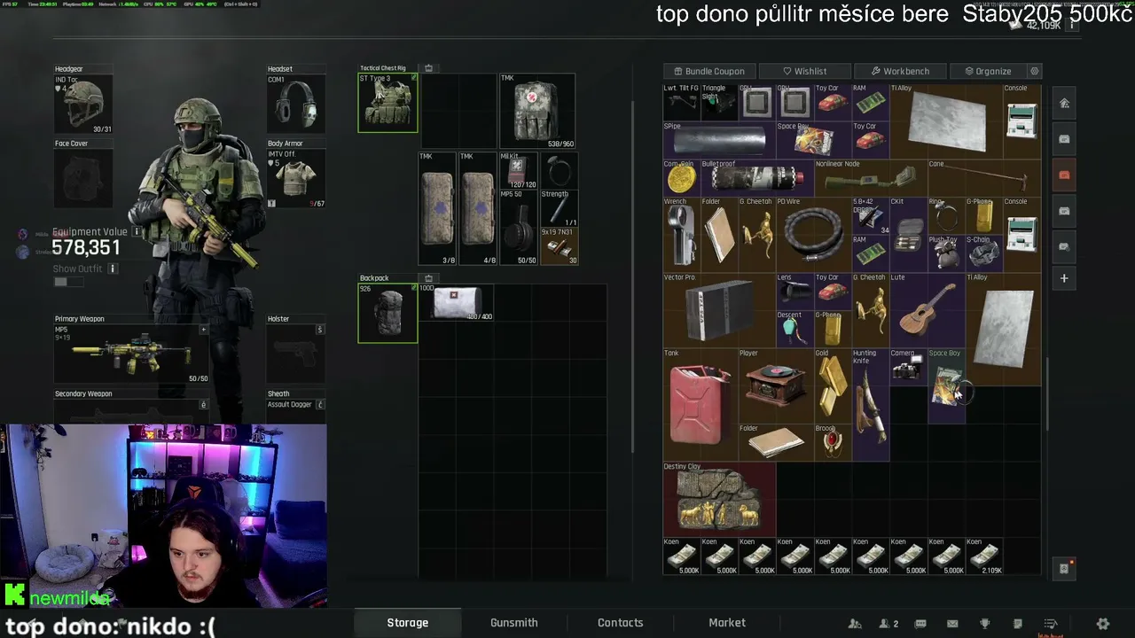
Task: Select the Cane item in stash
Action: 983,178
